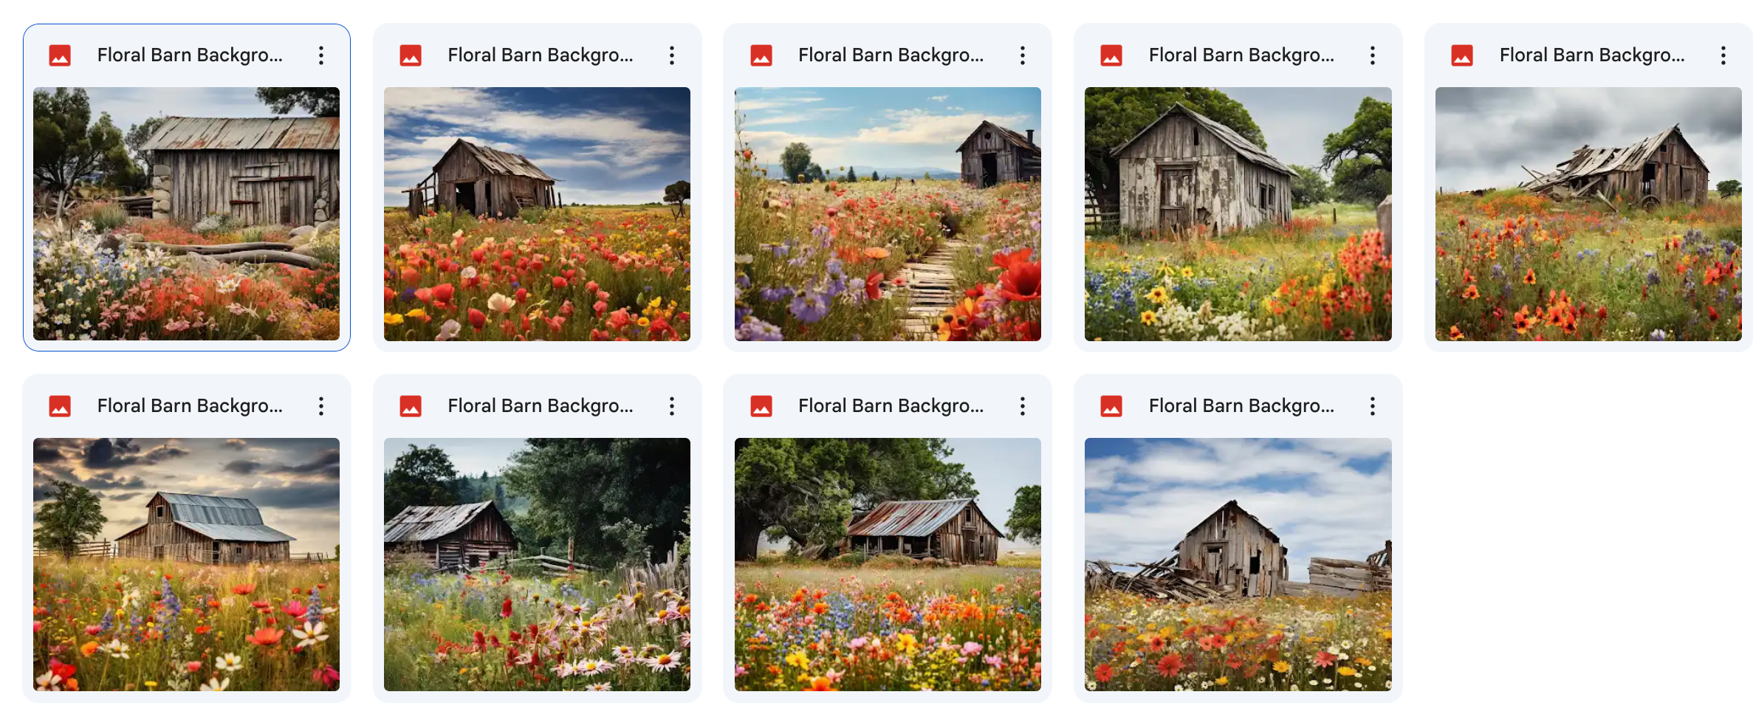The image size is (1753, 703).
Task: Open the three-dot options menu on the selected first file
Action: pyautogui.click(x=321, y=55)
